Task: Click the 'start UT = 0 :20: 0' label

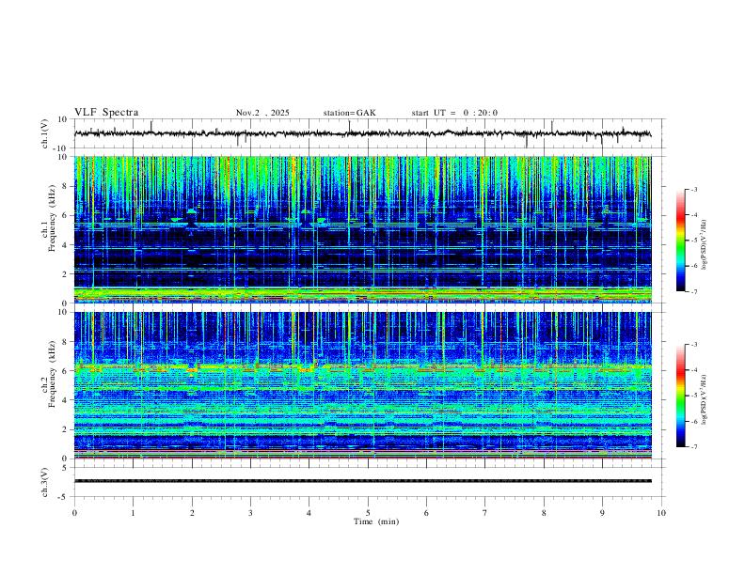Action: 454,113
